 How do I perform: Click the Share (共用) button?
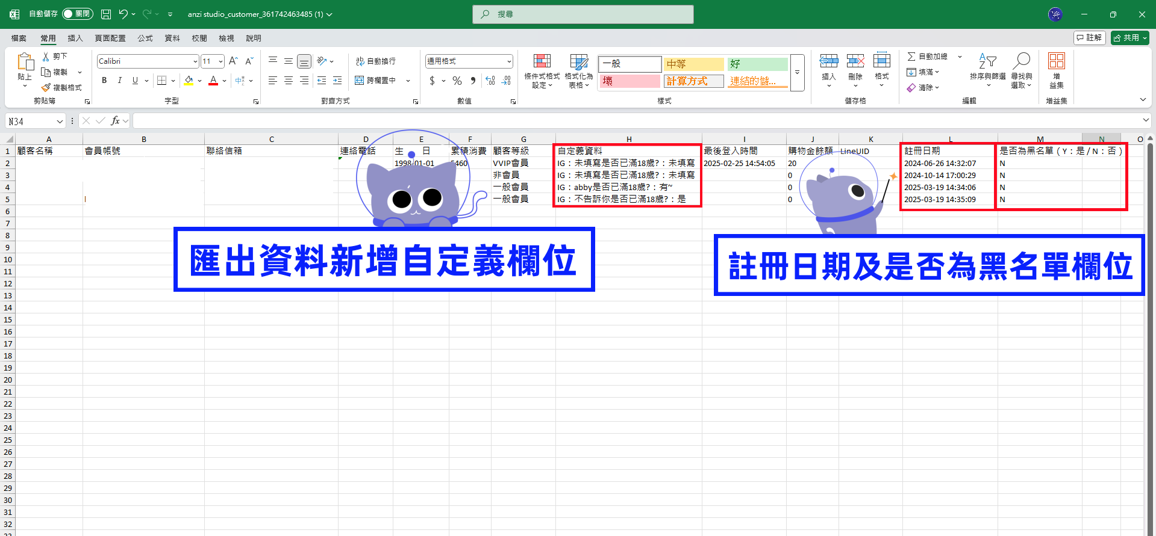pos(1130,38)
